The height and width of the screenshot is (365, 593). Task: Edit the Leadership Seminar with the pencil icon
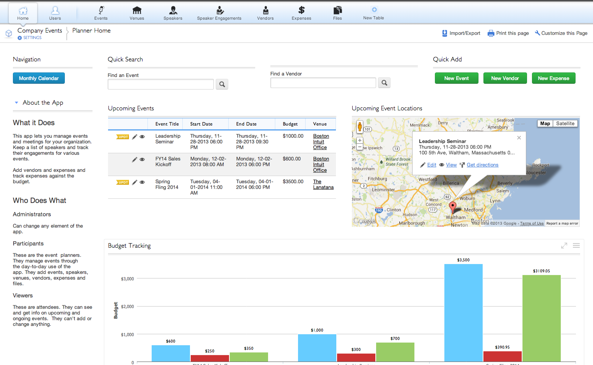pos(135,137)
